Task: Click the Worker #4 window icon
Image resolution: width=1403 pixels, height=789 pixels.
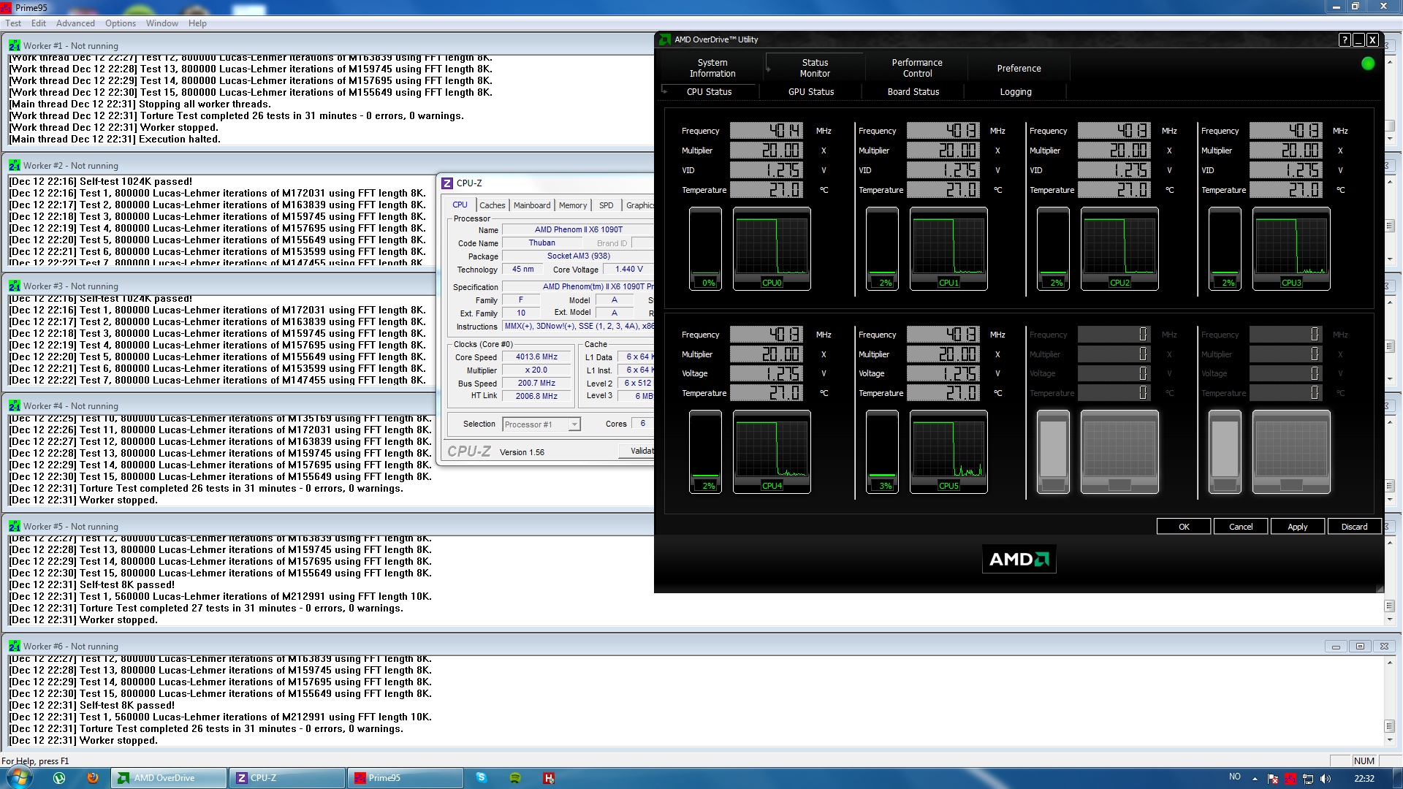Action: (15, 406)
